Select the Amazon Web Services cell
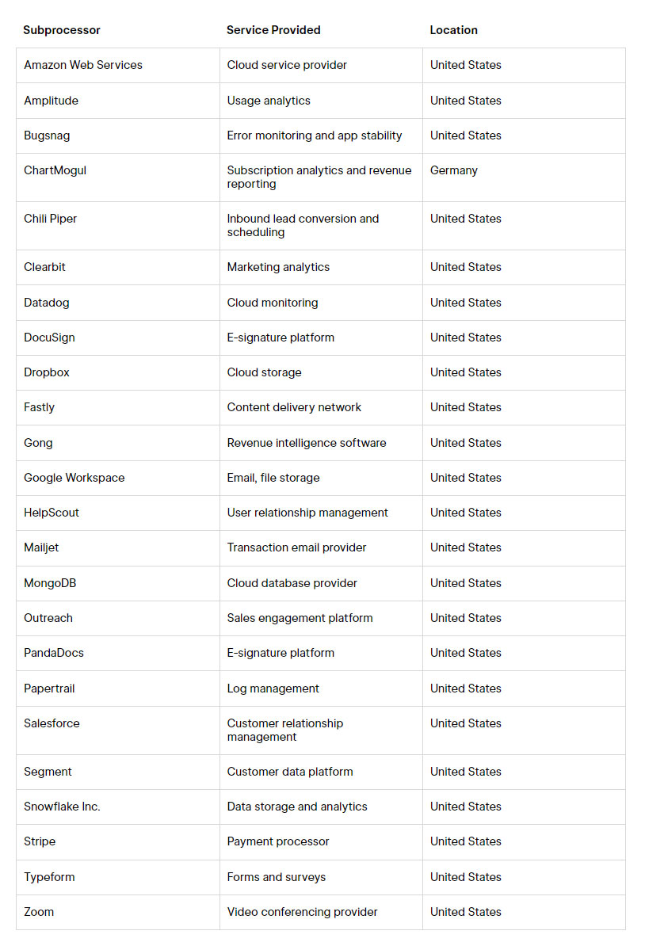The image size is (645, 946). click(x=83, y=65)
